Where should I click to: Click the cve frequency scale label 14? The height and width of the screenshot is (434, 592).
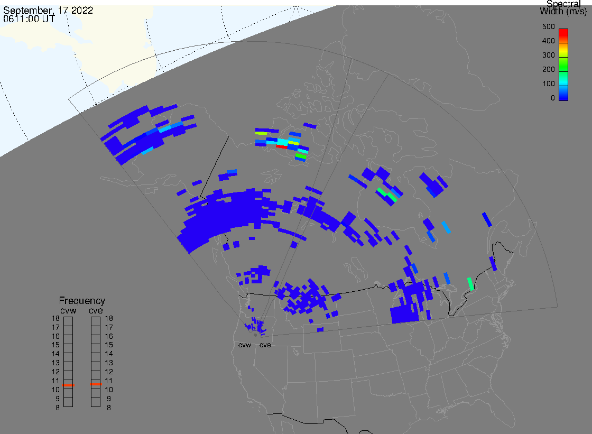[x=109, y=354]
